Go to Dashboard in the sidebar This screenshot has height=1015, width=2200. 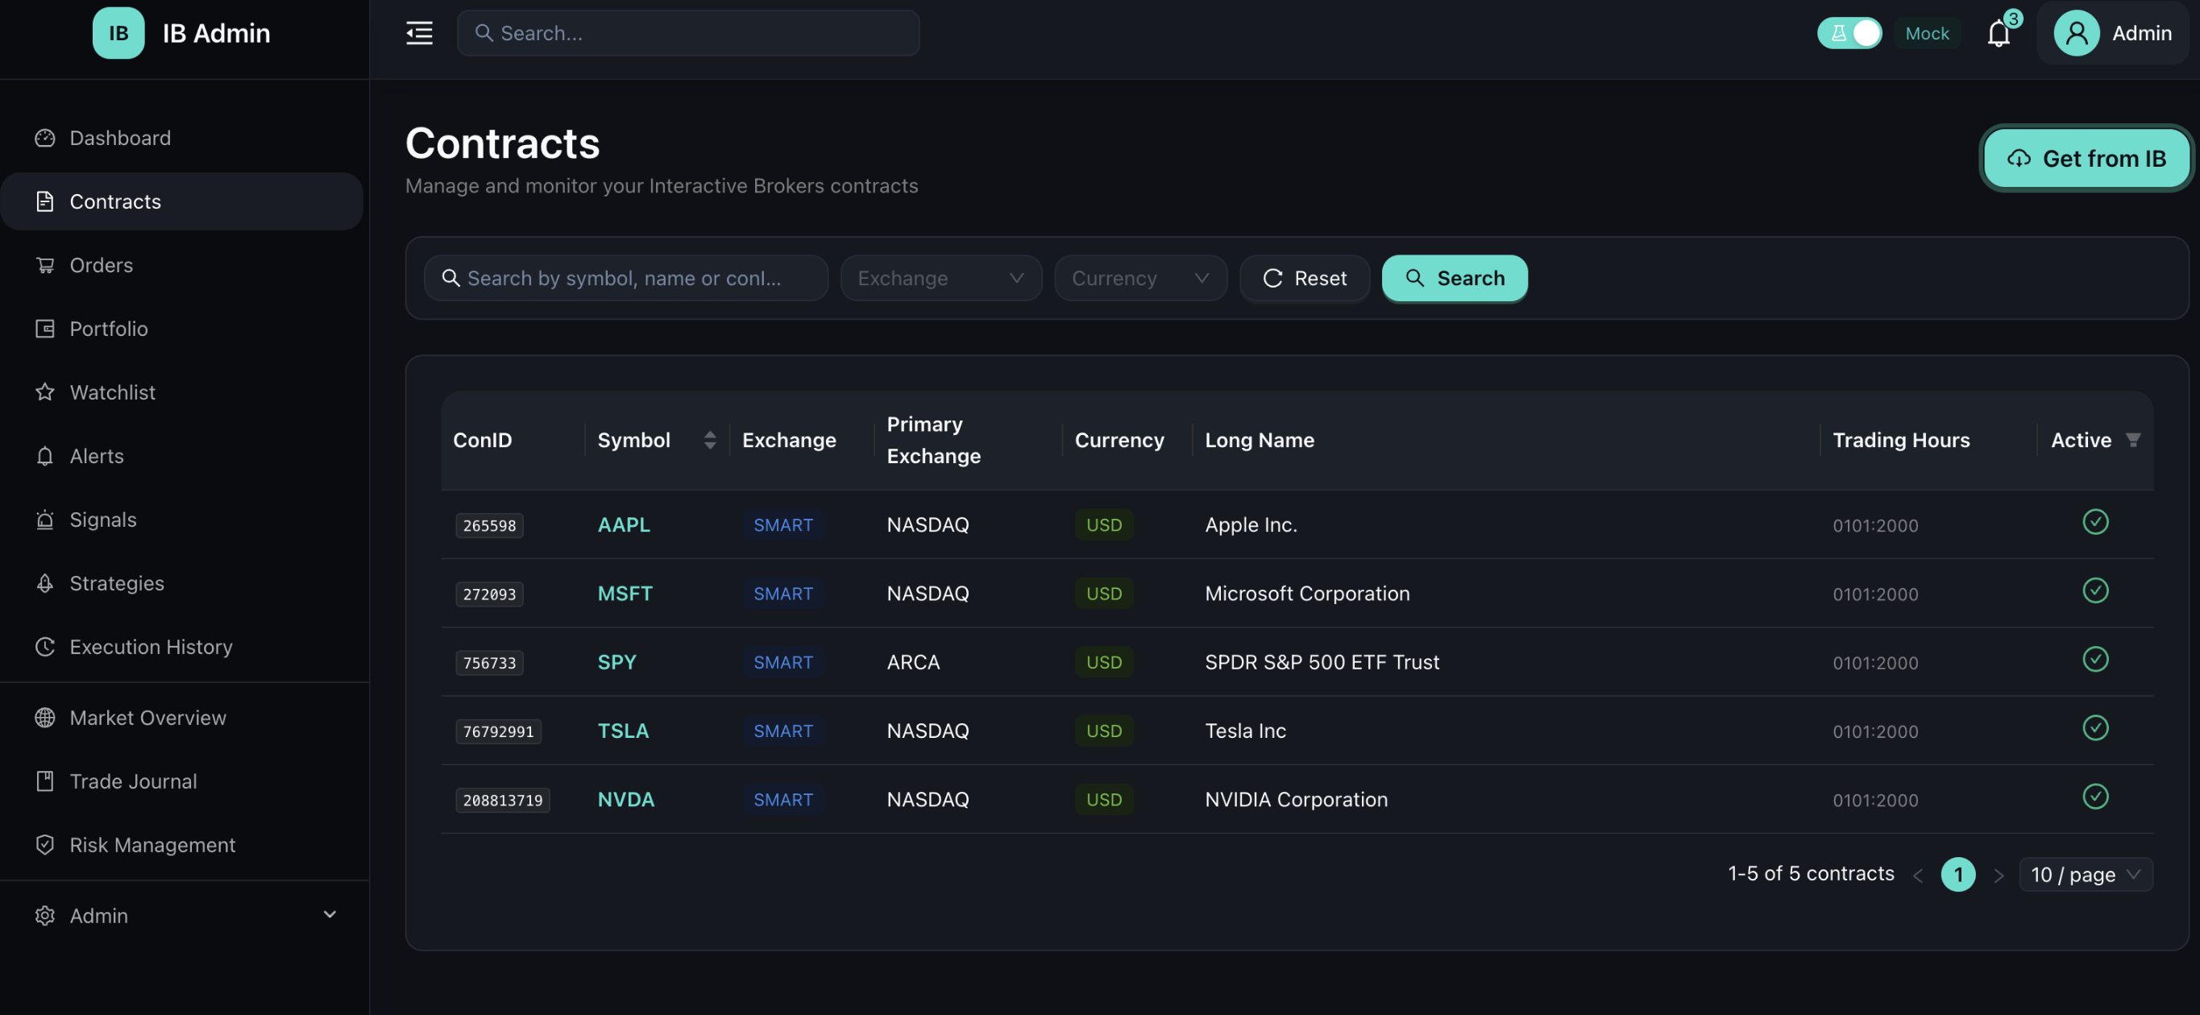click(181, 138)
